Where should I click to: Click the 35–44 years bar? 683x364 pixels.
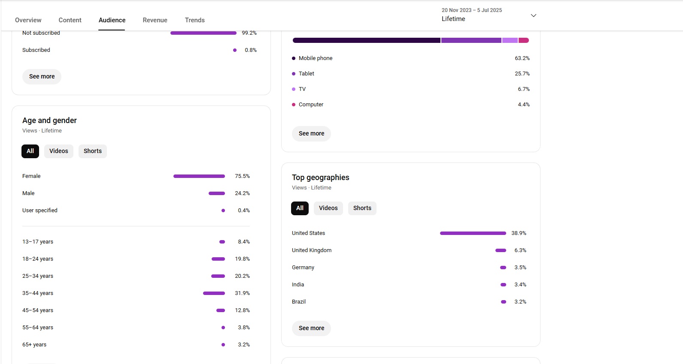214,293
